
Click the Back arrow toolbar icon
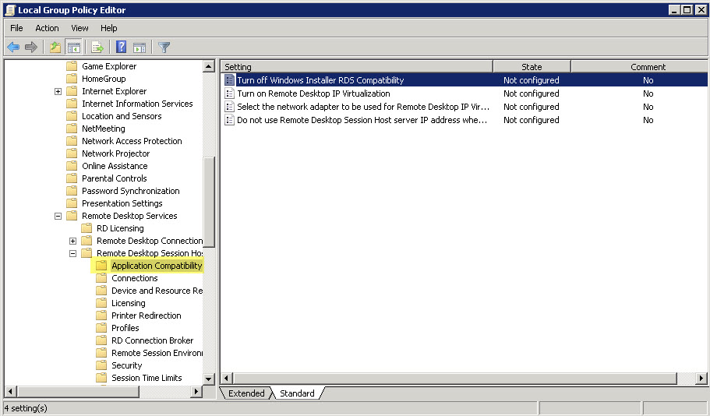coord(13,48)
